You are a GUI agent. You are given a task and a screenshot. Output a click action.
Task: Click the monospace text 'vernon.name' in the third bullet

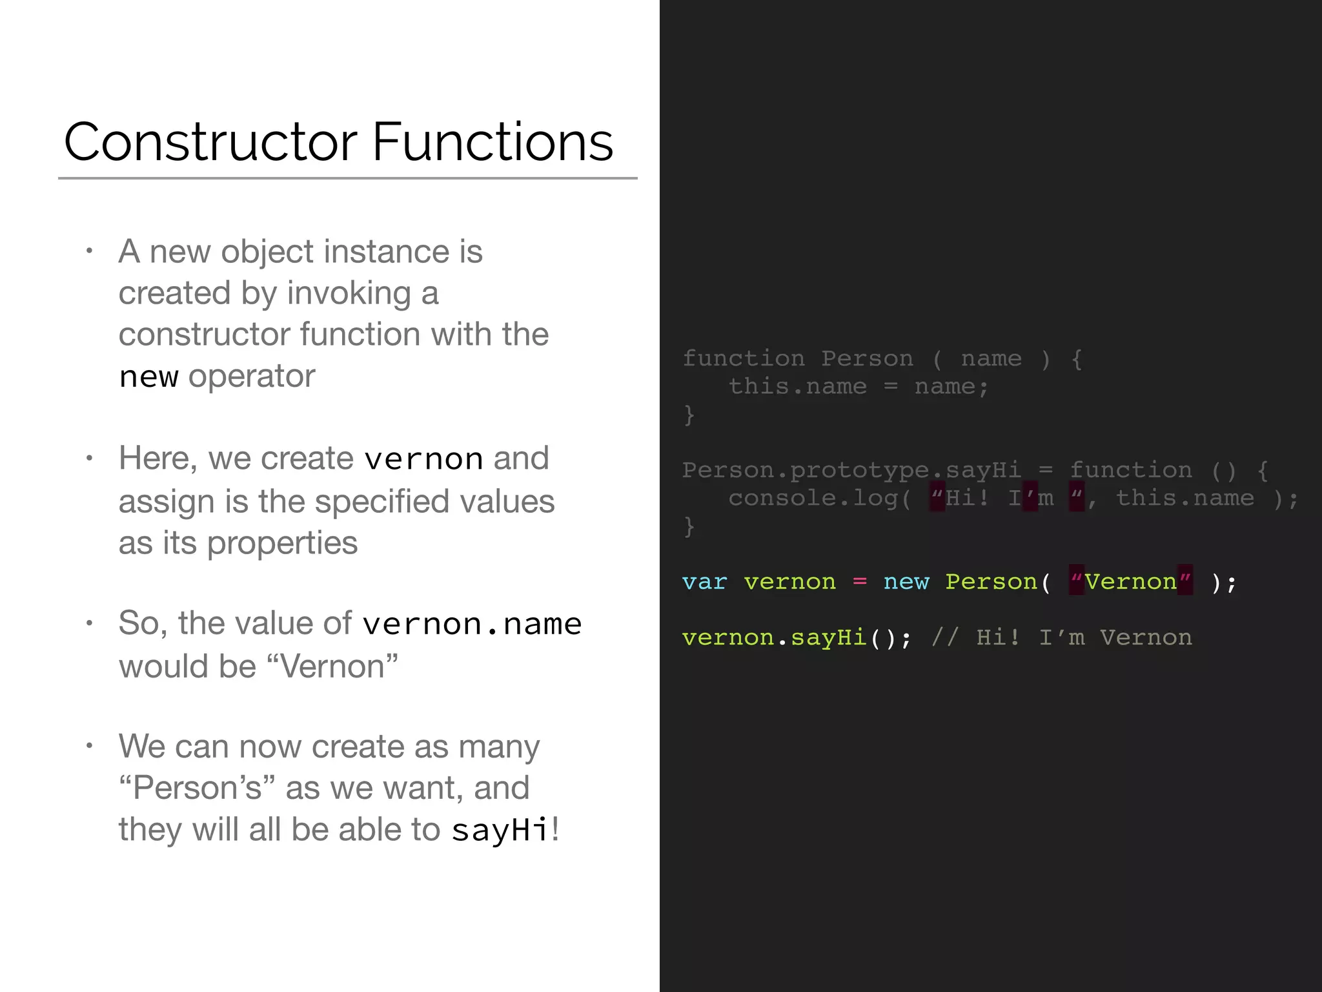(x=472, y=624)
